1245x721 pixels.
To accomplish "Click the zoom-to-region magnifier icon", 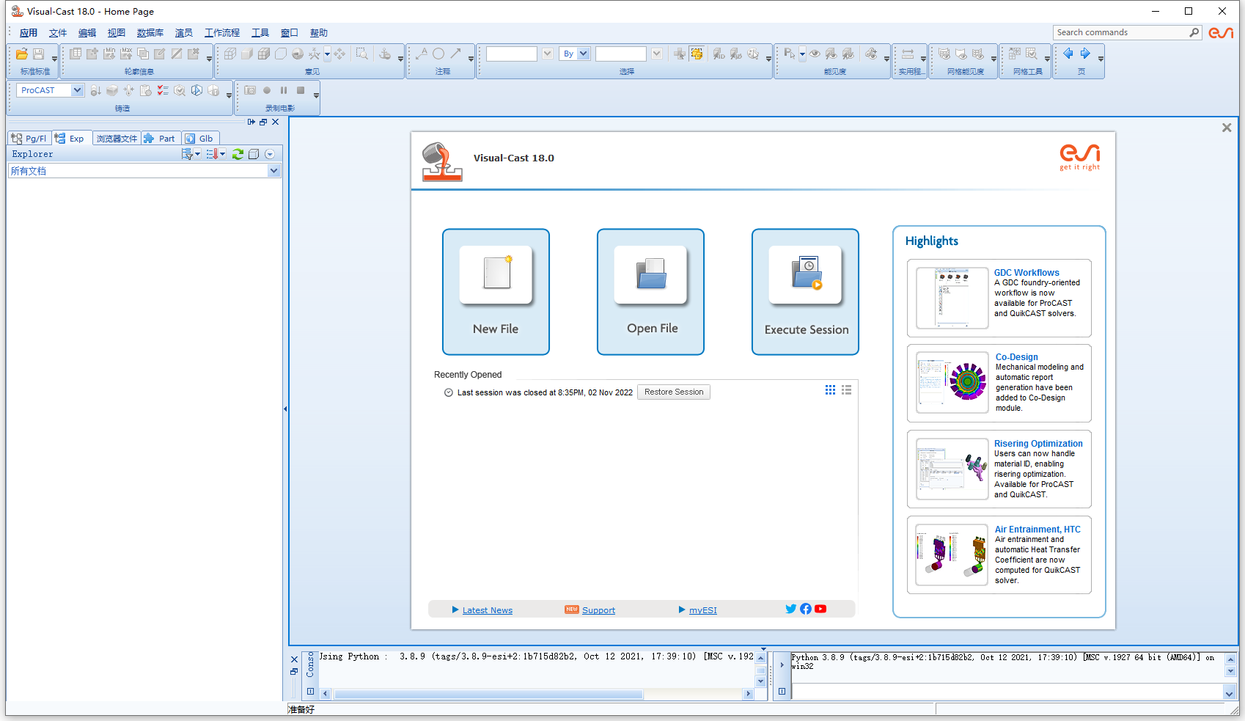I will tap(362, 54).
